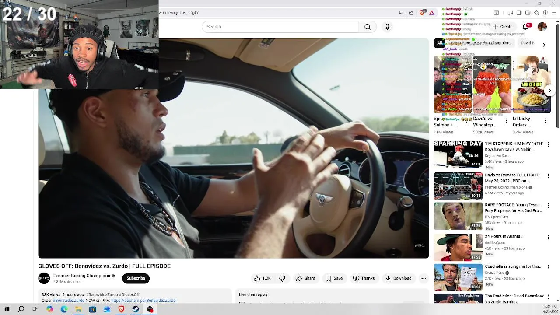Open the Brave Shields lion icon
560x315 pixels.
click(422, 13)
